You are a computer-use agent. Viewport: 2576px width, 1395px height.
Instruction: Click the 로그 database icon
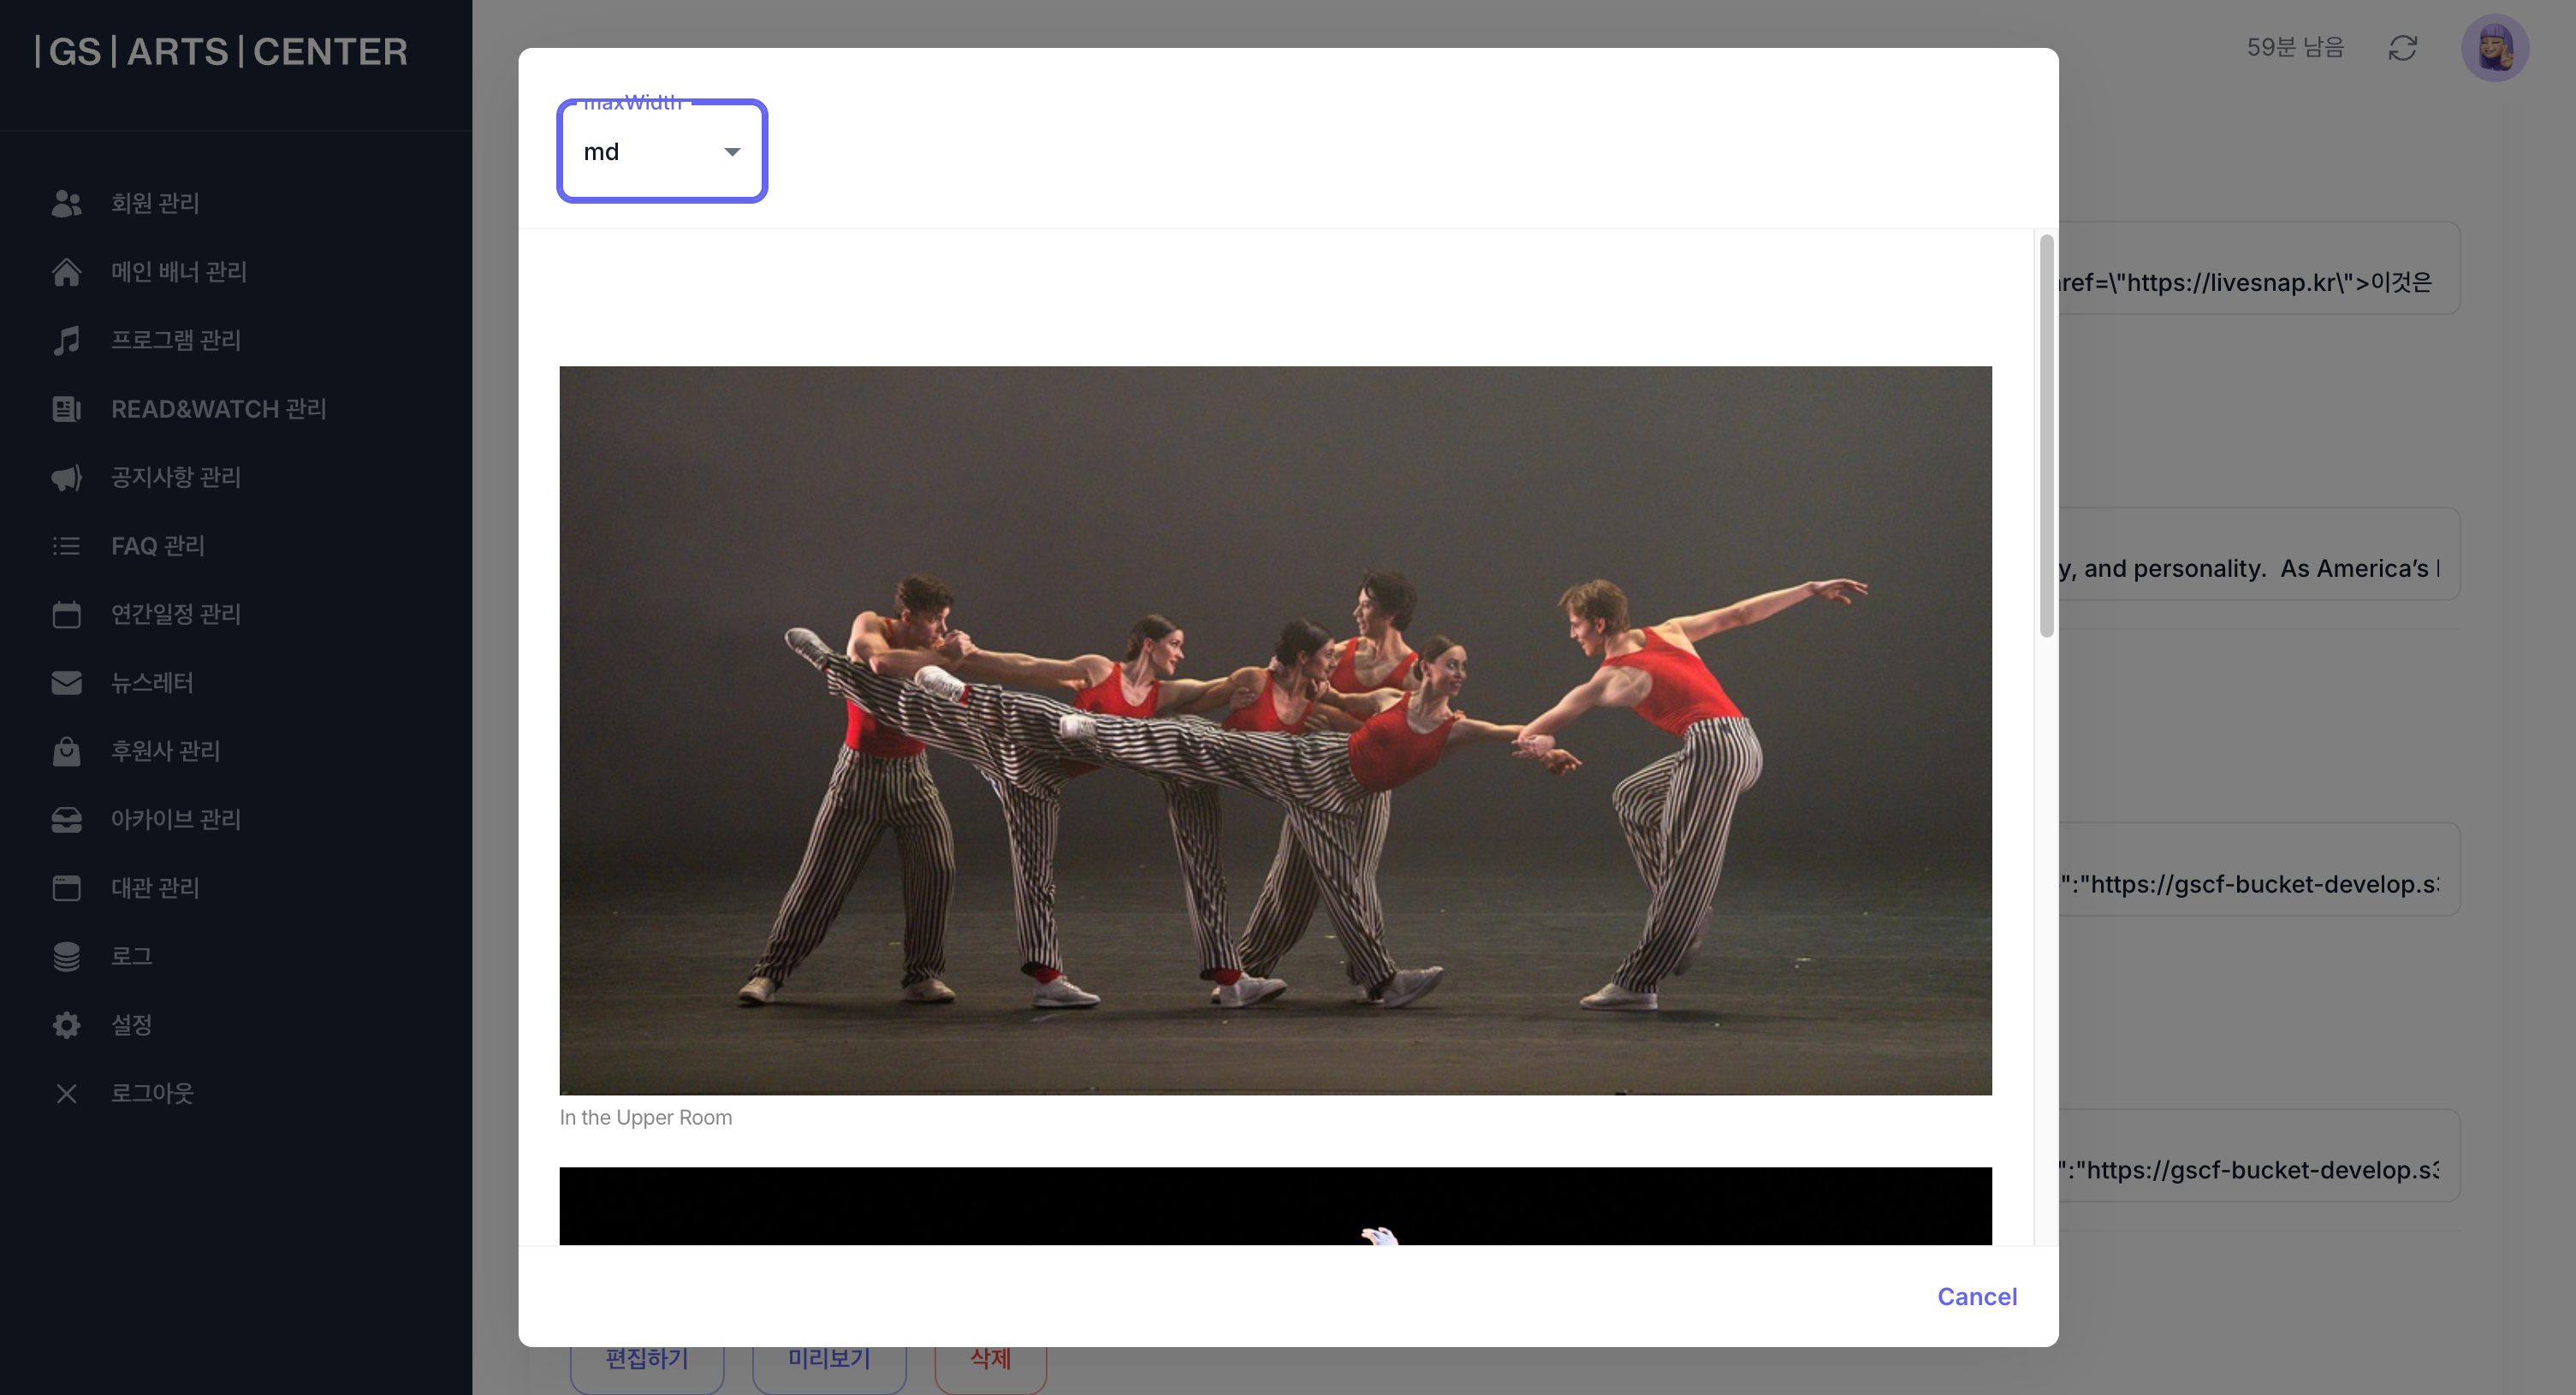(x=66, y=956)
